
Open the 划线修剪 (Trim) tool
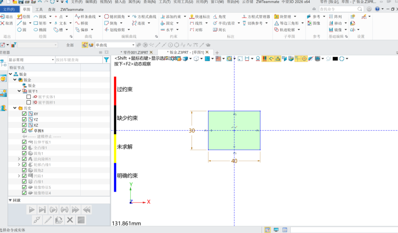115,30
